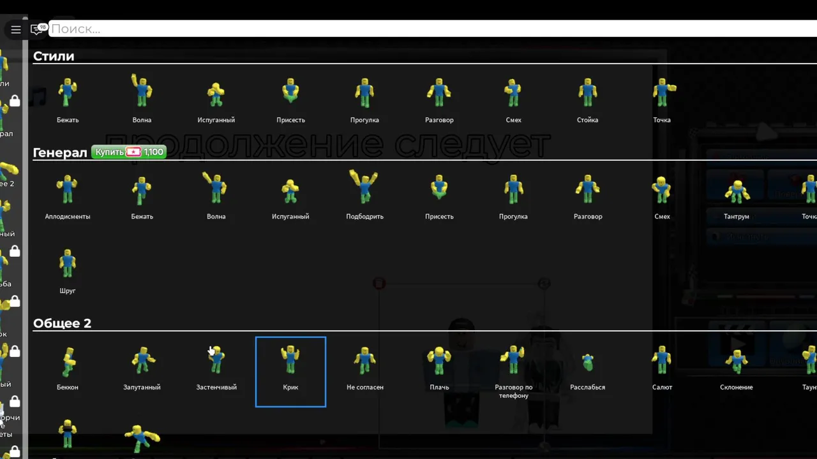The height and width of the screenshot is (459, 817).
Task: Open the chat icon with 98 badge
Action: pyautogui.click(x=38, y=29)
